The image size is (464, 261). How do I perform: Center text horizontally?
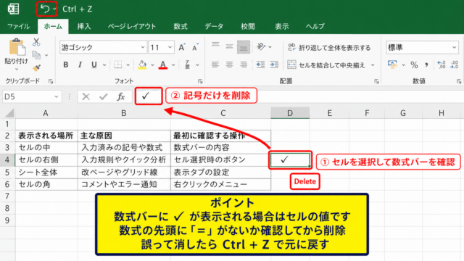tap(229, 65)
